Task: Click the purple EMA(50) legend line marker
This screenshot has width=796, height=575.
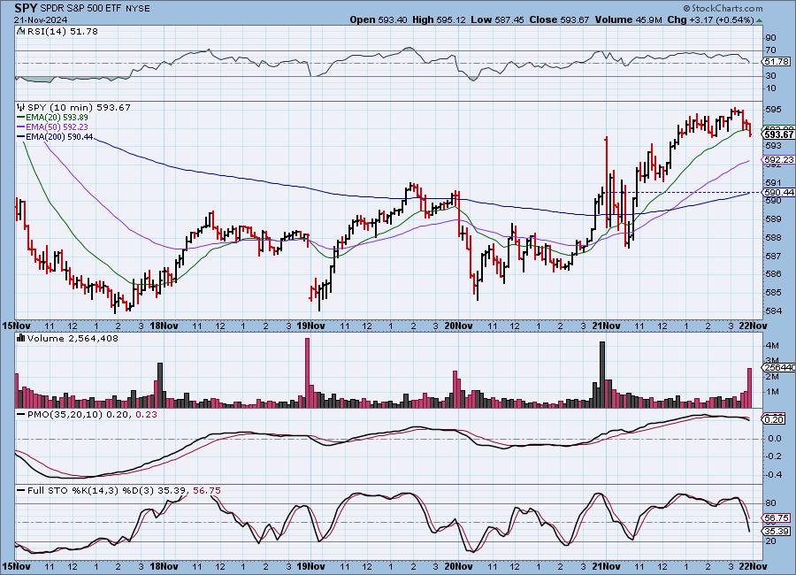Action: pyautogui.click(x=21, y=127)
